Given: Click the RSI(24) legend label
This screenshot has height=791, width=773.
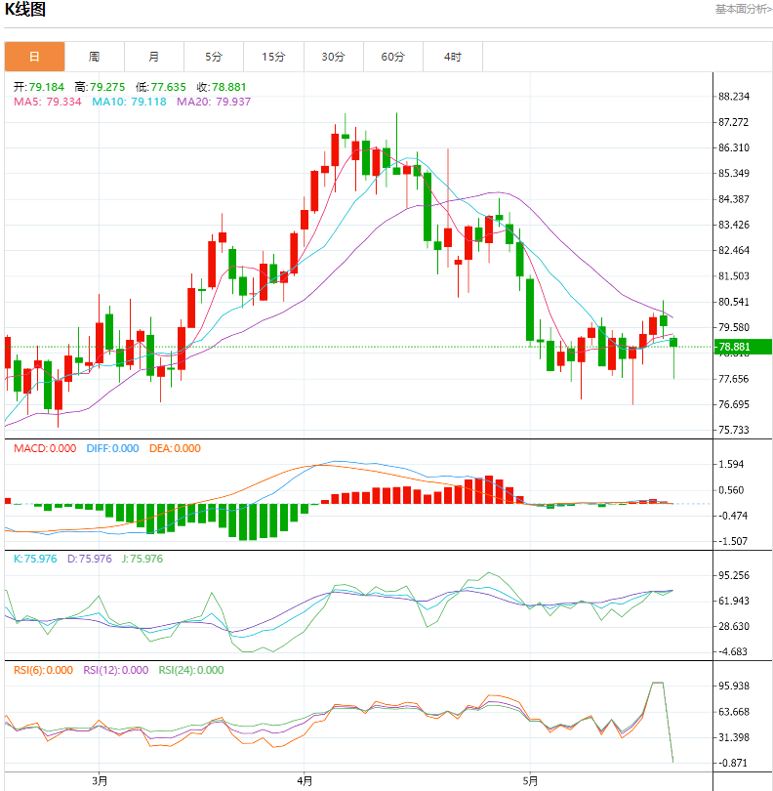Looking at the screenshot, I should point(187,670).
